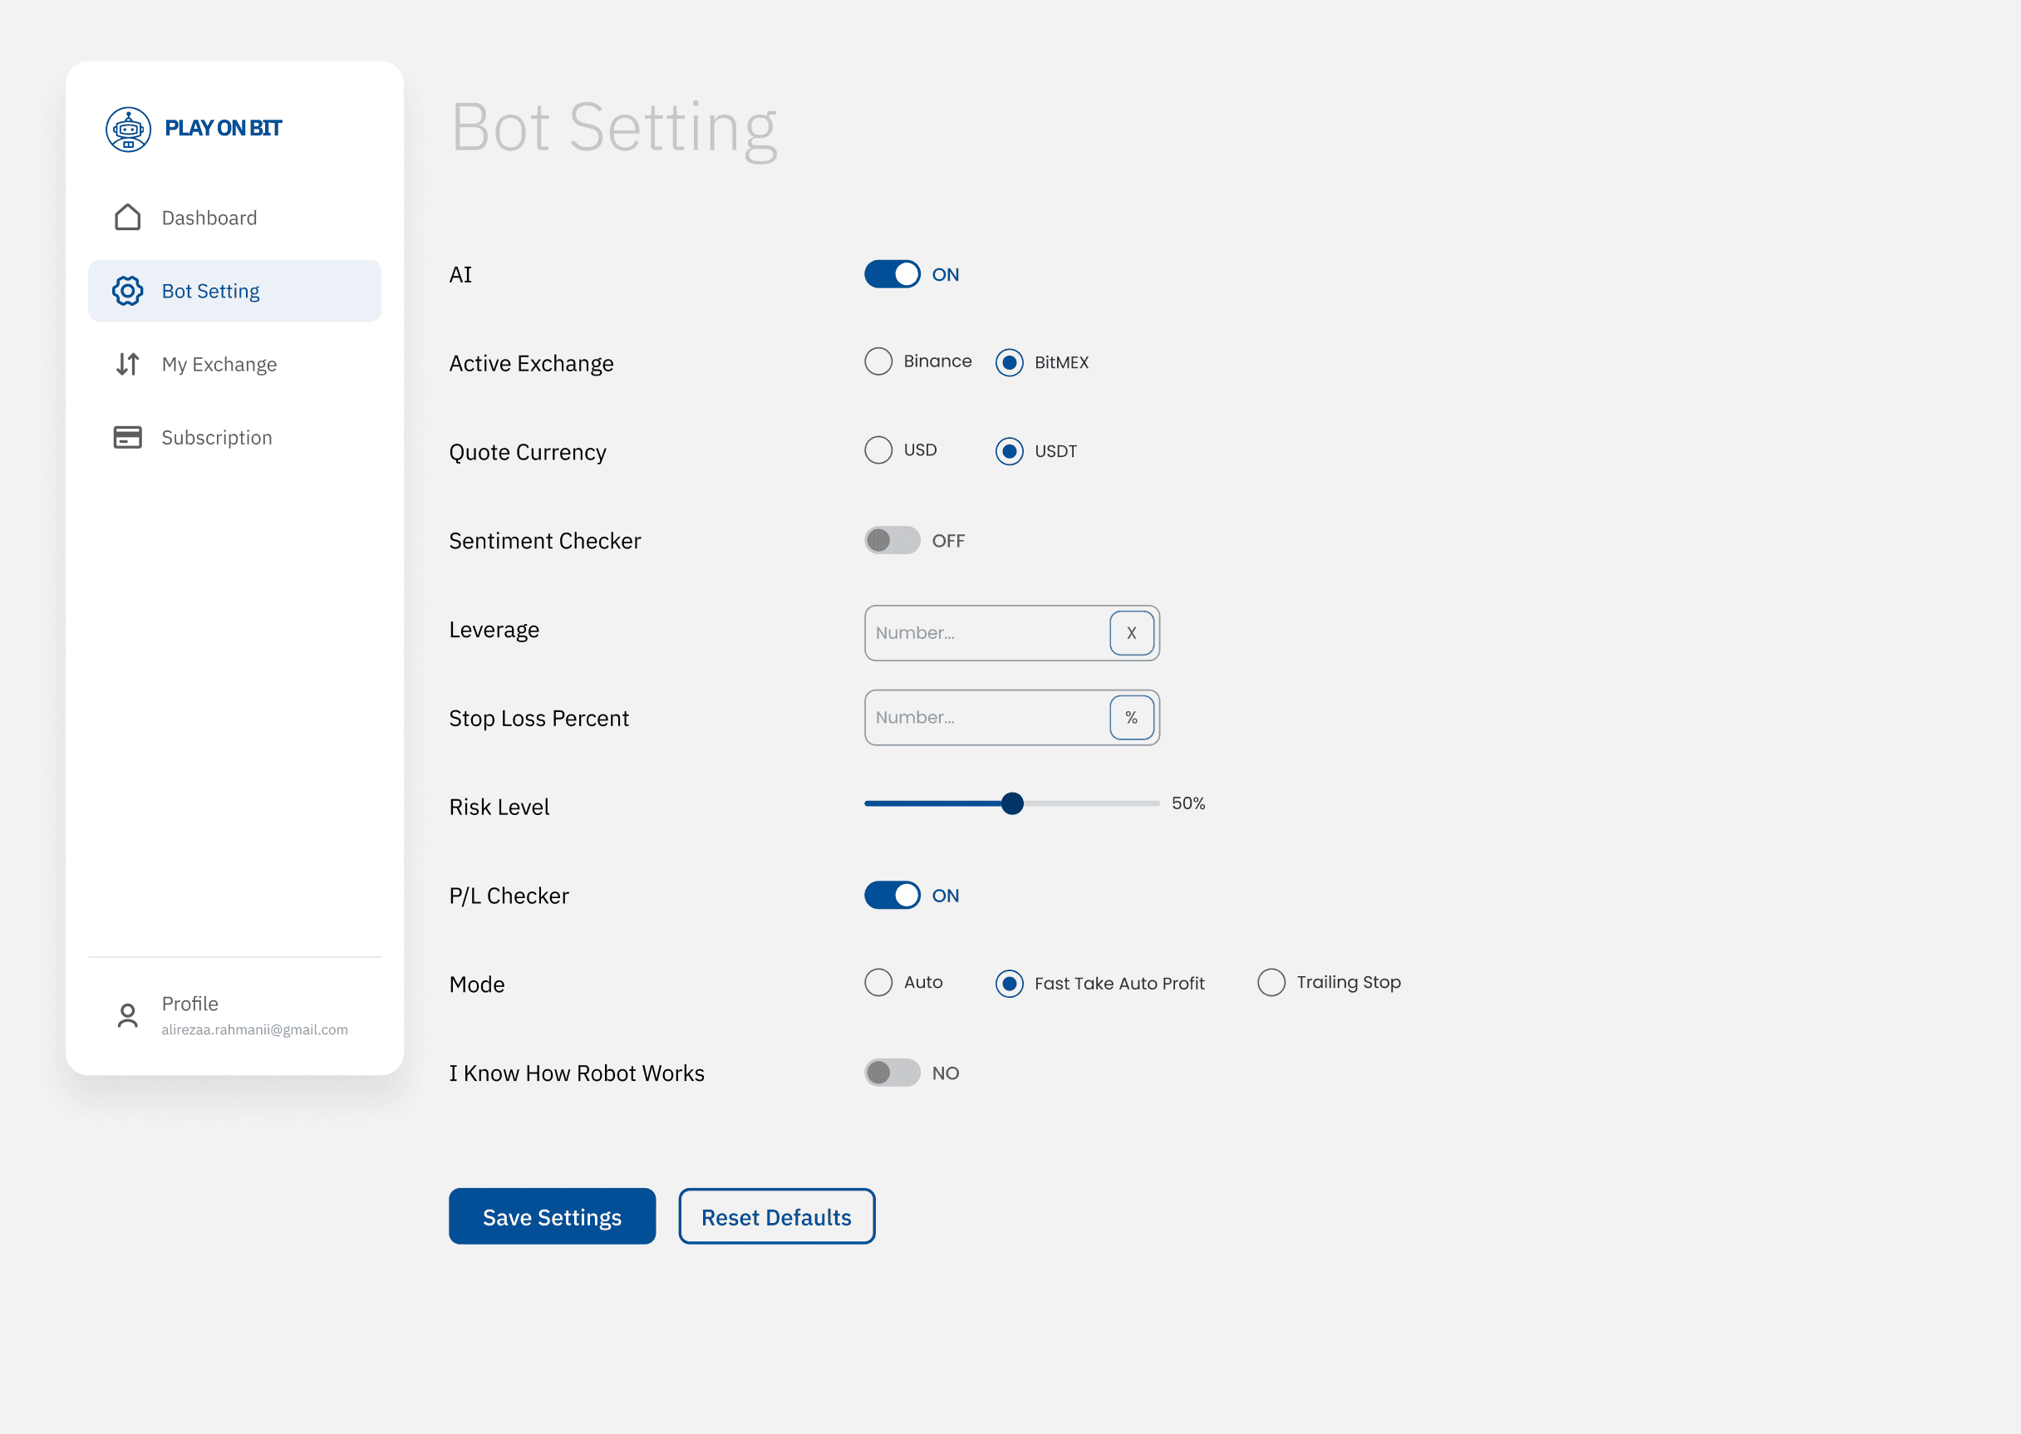This screenshot has width=2021, height=1434.
Task: Click the P/L Checker label
Action: 509,896
